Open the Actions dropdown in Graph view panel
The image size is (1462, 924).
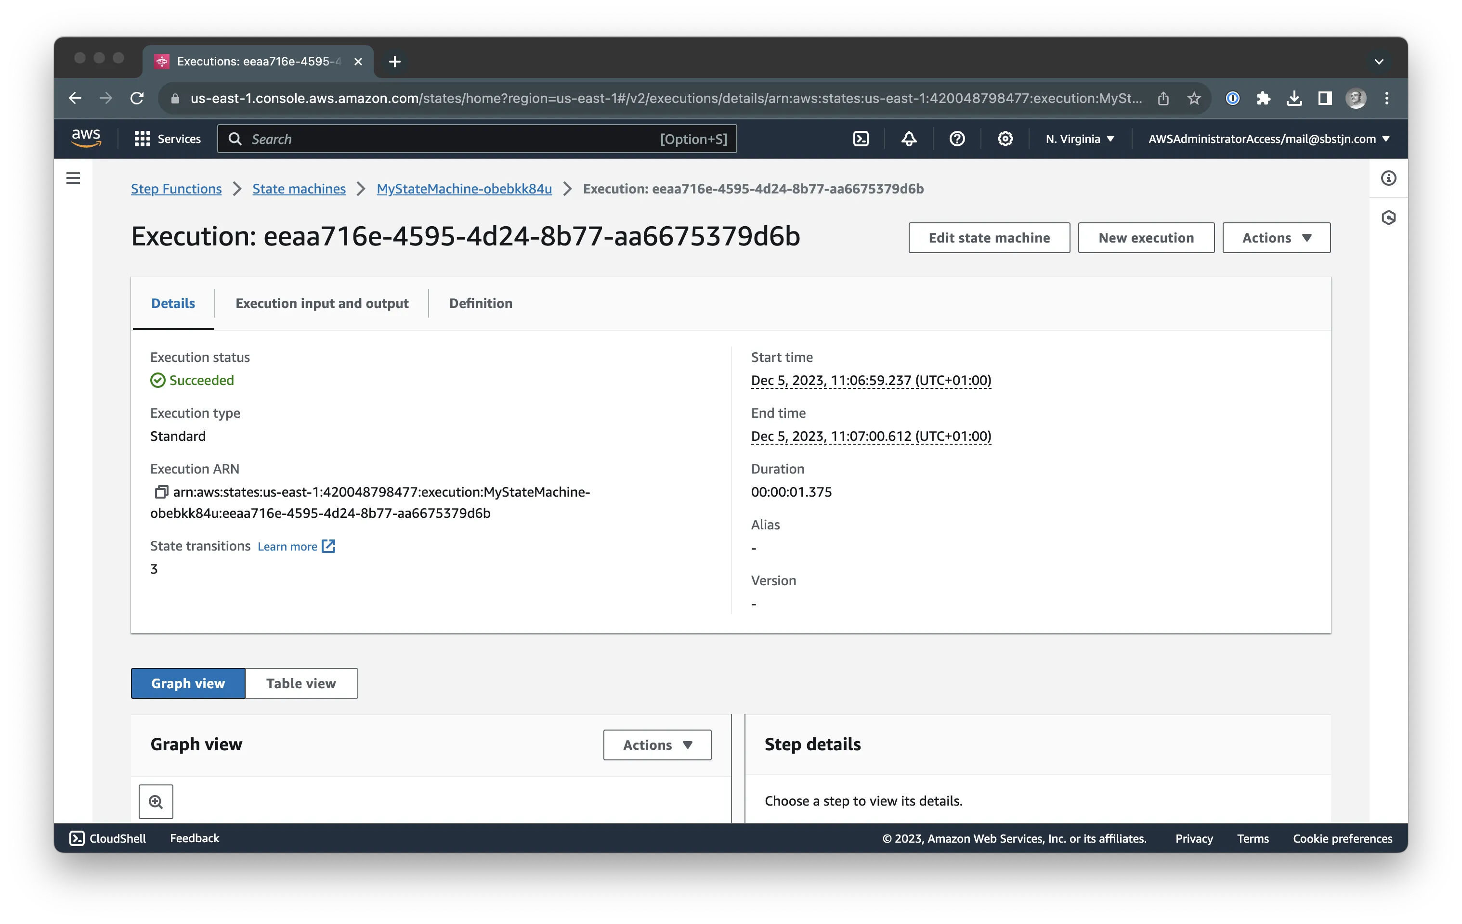click(x=657, y=744)
